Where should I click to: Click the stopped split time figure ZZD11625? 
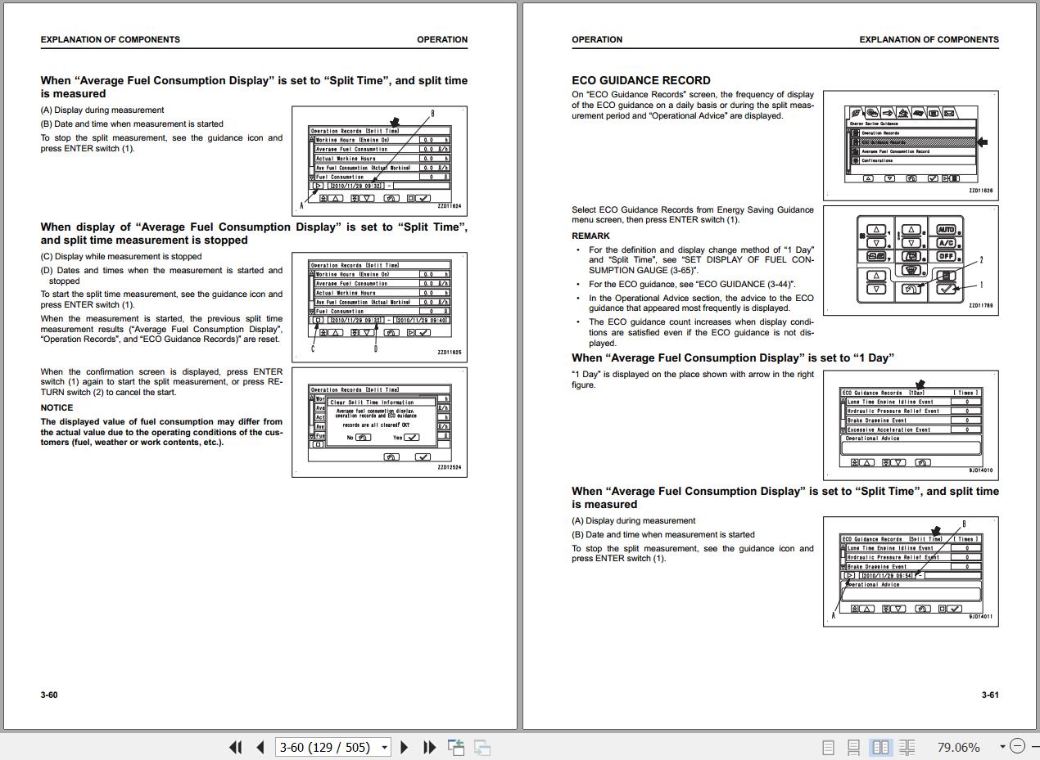[x=379, y=307]
